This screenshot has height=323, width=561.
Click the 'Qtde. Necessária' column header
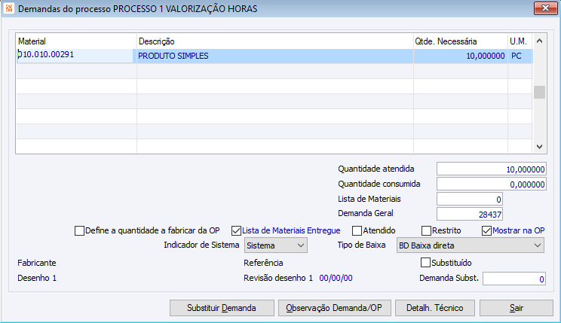[461, 41]
